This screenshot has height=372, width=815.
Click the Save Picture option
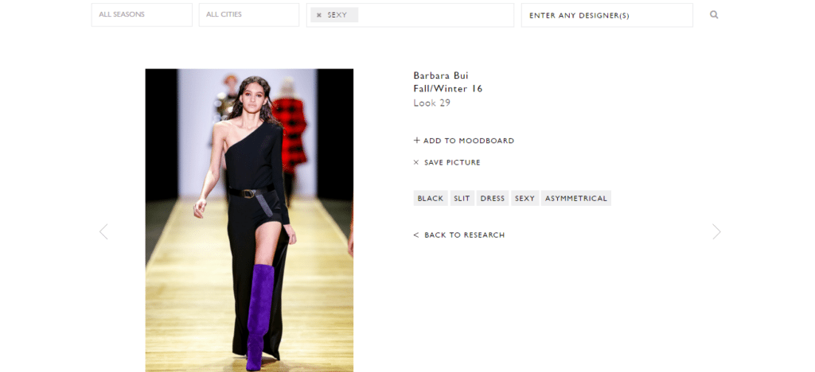coord(447,163)
